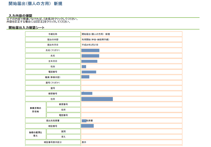211x147 pixels.
Task: Click the 提出先税務署 value cell
Action: click(131, 121)
